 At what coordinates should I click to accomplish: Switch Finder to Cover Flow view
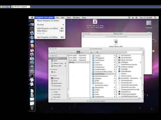pyautogui.click(x=82, y=52)
